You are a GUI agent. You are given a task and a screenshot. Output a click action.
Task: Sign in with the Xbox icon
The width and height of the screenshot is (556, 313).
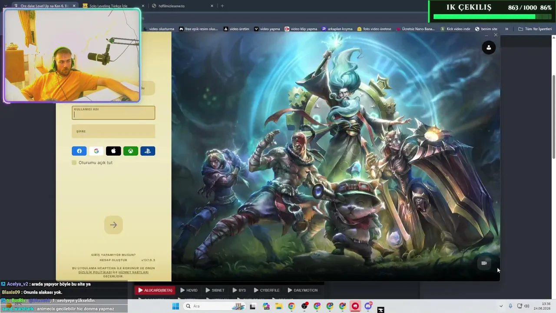tap(130, 151)
